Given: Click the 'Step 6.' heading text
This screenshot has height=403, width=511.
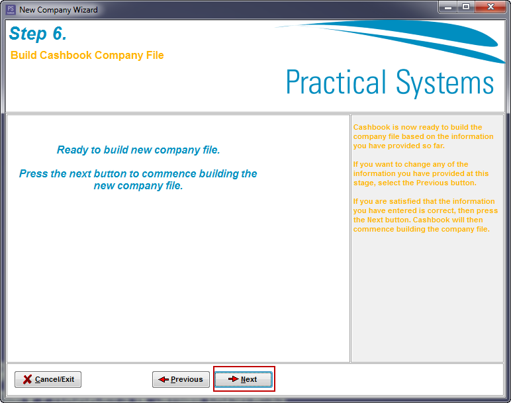Looking at the screenshot, I should [38, 34].
